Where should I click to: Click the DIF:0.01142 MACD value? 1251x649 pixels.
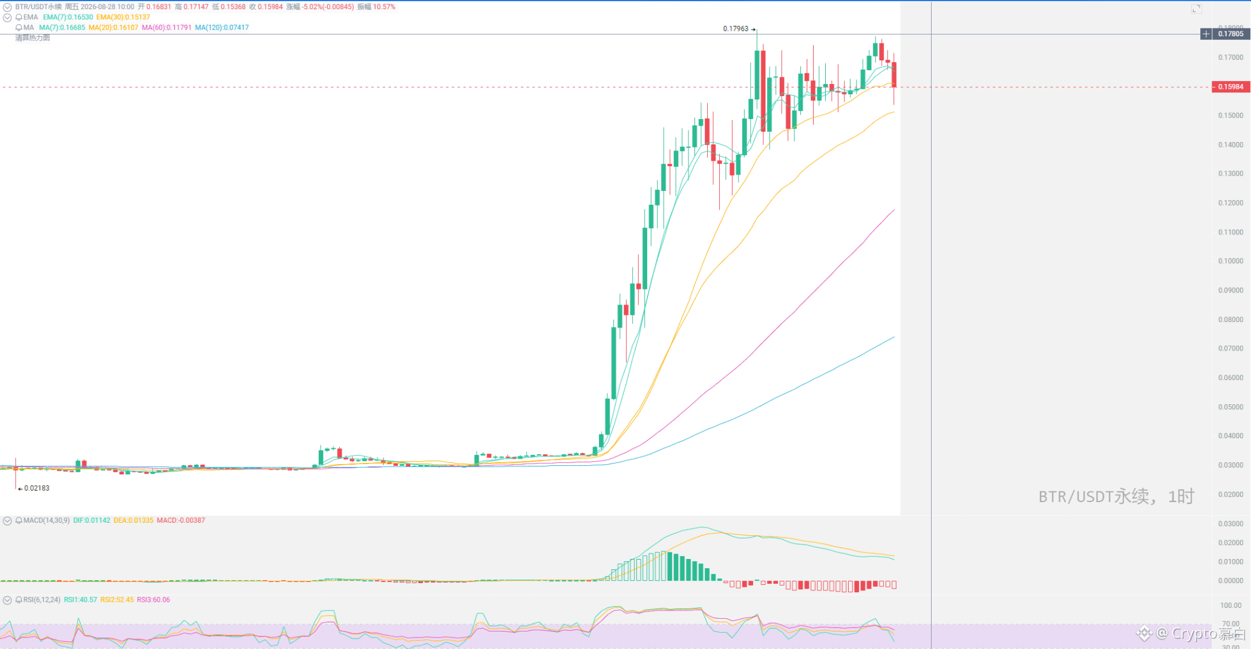[91, 520]
